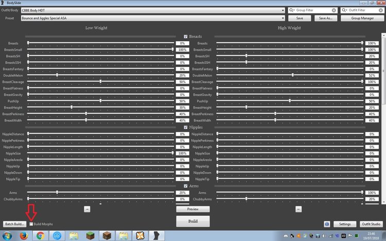Image resolution: width=386 pixels, height=241 pixels.
Task: Click the High Weight BreastWidth slider handle
Action: point(275,120)
